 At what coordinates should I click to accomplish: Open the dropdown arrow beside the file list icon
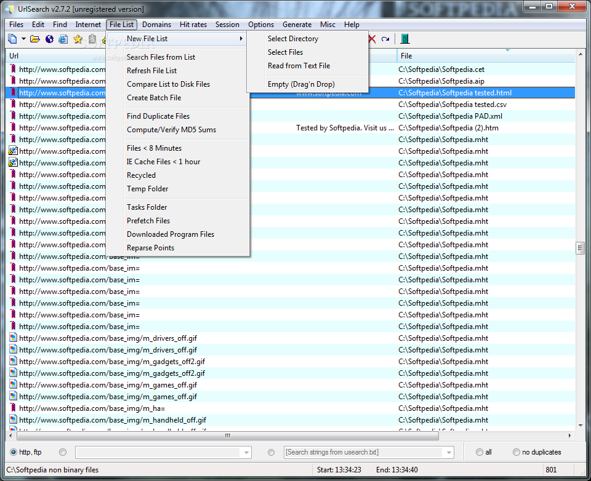coord(23,39)
